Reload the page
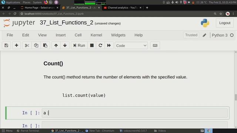Viewport: 237px width, 133px height. click(x=15, y=14)
